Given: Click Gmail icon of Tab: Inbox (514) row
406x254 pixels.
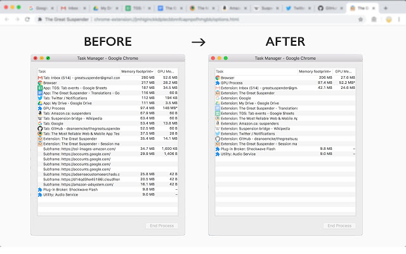Looking at the screenshot, I should [x=40, y=77].
